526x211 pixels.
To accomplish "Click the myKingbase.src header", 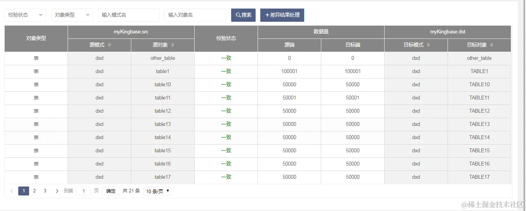I will (131, 32).
